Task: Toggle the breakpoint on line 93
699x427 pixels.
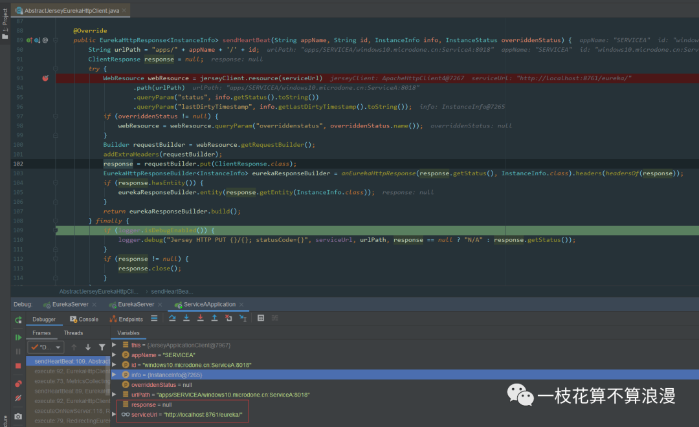Action: [x=45, y=78]
